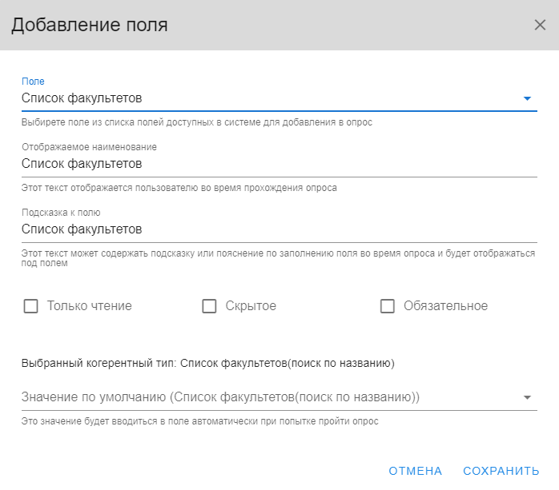Tick the Только чтение checkbox
This screenshot has width=559, height=490.
tap(30, 306)
